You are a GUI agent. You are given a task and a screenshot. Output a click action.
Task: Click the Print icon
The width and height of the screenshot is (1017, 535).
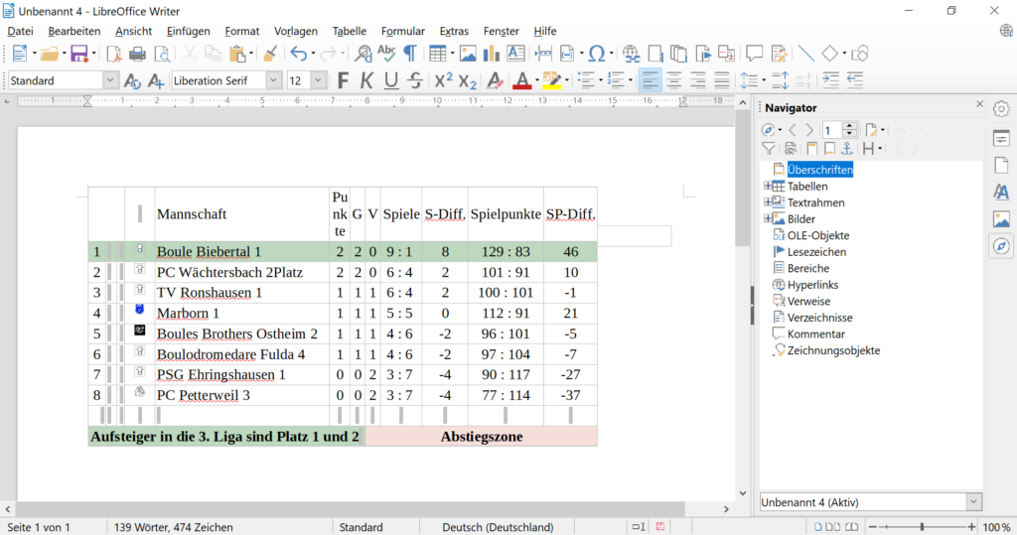click(137, 54)
